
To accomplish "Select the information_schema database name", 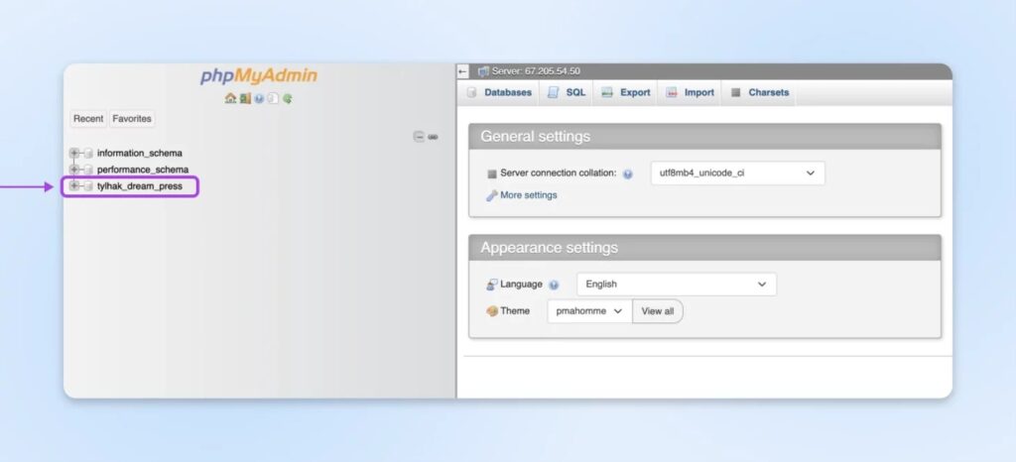I will pos(139,154).
